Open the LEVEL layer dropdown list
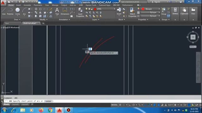The width and height of the screenshot is (202, 113). (114, 9)
